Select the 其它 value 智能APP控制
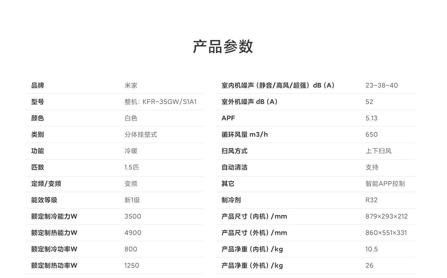This screenshot has width=447, height=278. (385, 184)
